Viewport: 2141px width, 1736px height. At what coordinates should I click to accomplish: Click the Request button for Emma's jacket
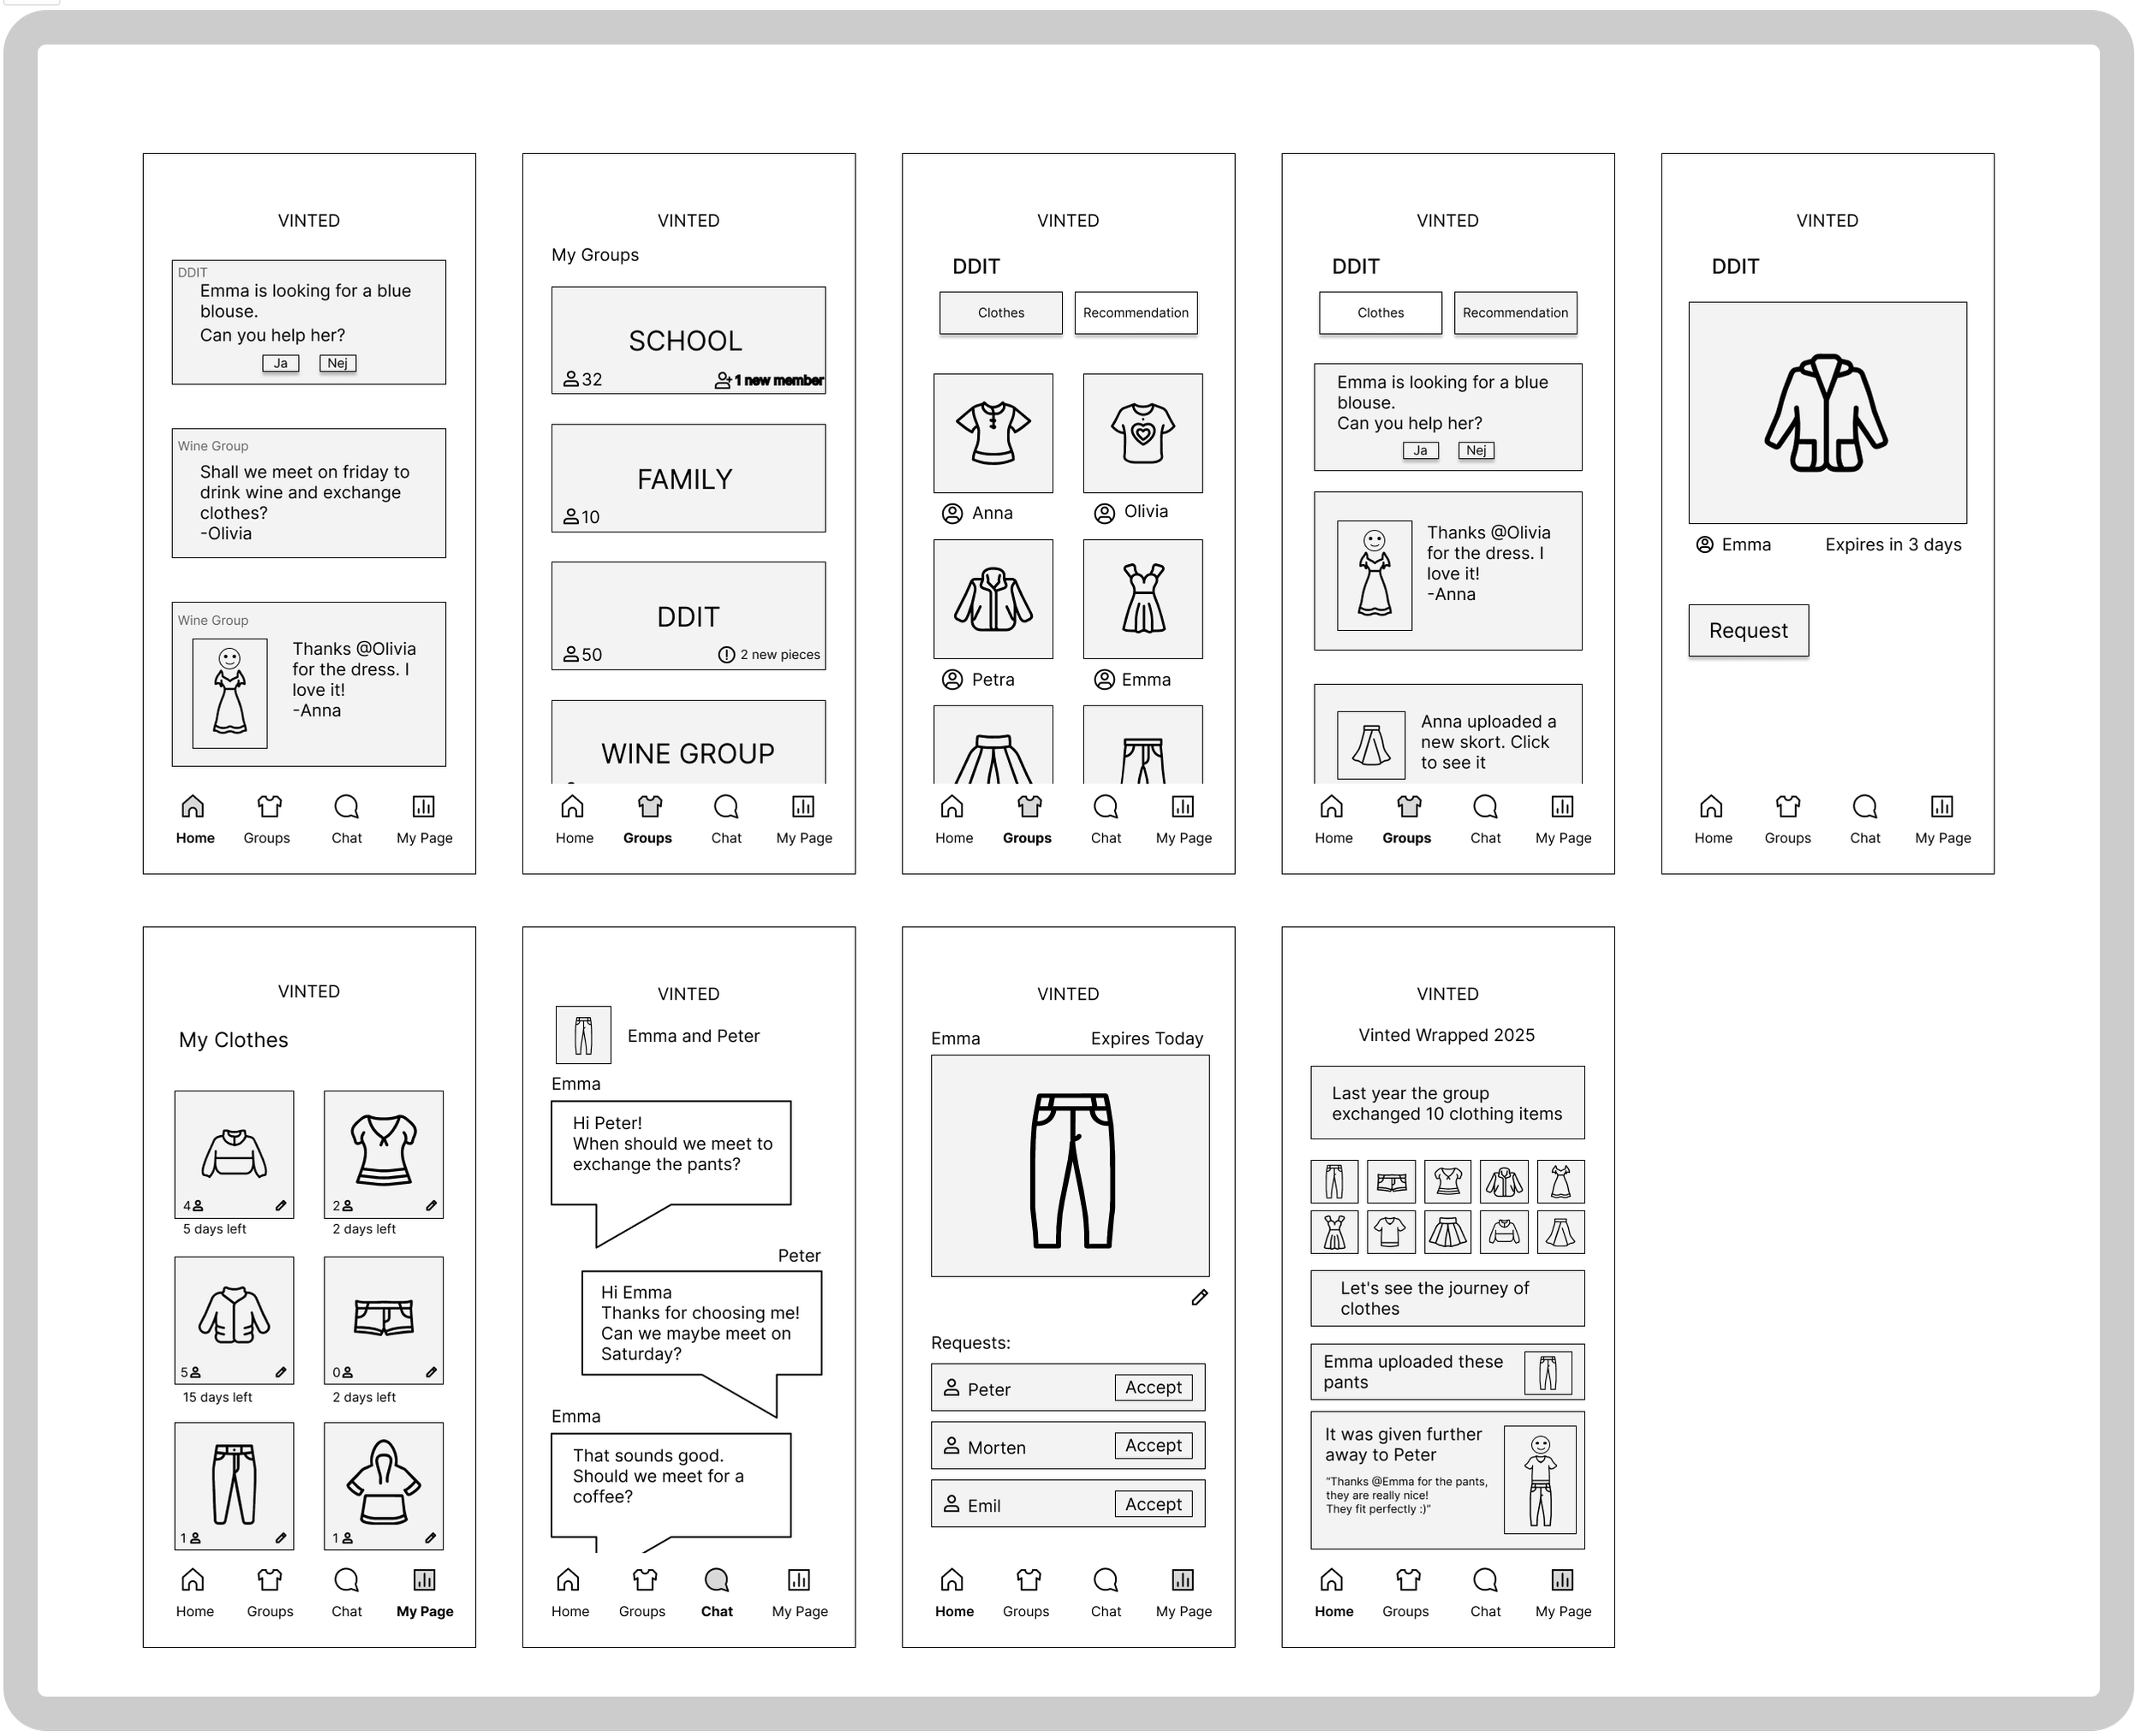(1749, 631)
